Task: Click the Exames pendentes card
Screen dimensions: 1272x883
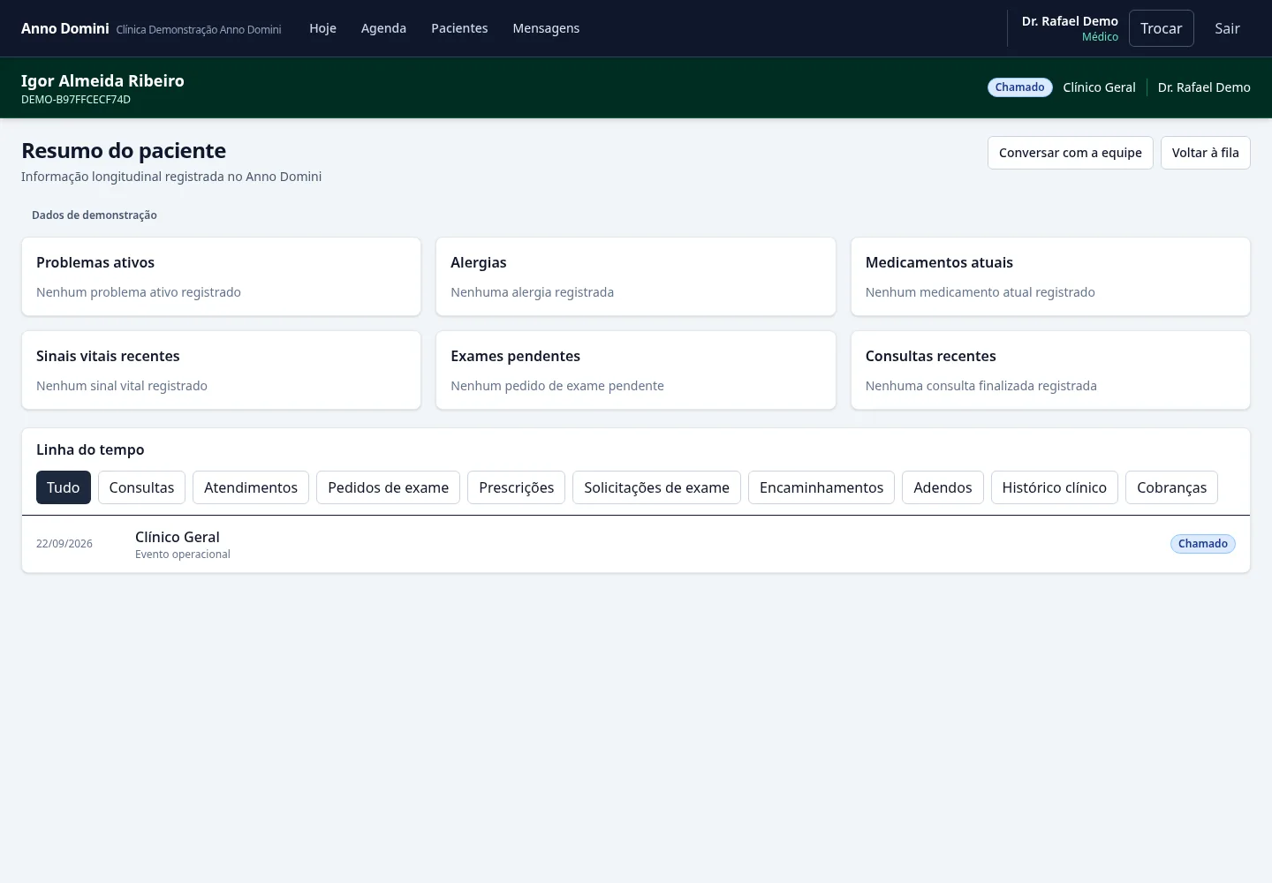Action: (635, 370)
